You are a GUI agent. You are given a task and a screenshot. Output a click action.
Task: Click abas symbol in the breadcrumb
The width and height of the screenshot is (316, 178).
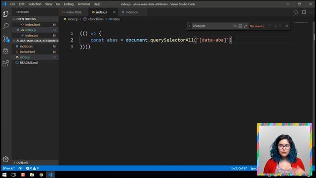click(114, 19)
